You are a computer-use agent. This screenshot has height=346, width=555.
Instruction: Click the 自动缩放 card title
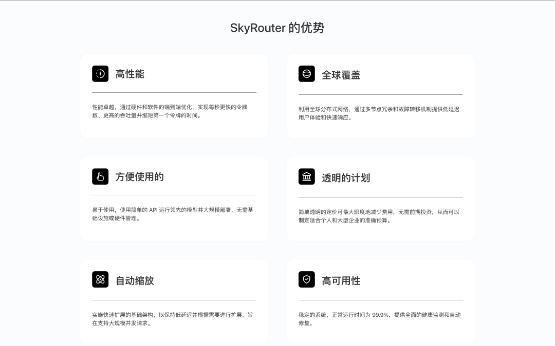tap(135, 281)
